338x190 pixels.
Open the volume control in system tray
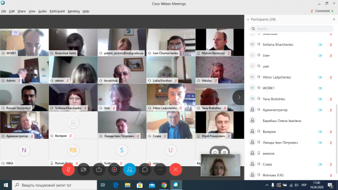click(297, 185)
